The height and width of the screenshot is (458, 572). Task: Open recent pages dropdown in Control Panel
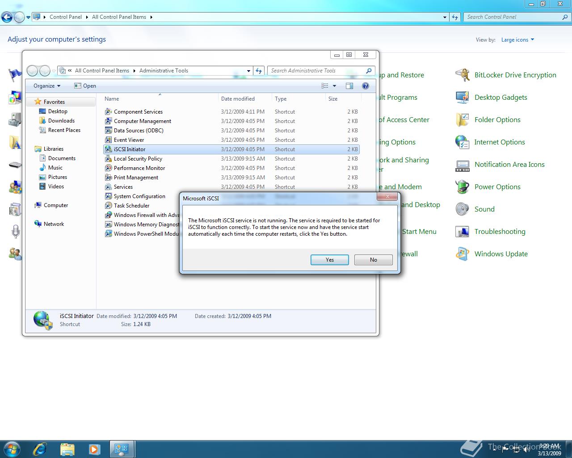click(28, 17)
